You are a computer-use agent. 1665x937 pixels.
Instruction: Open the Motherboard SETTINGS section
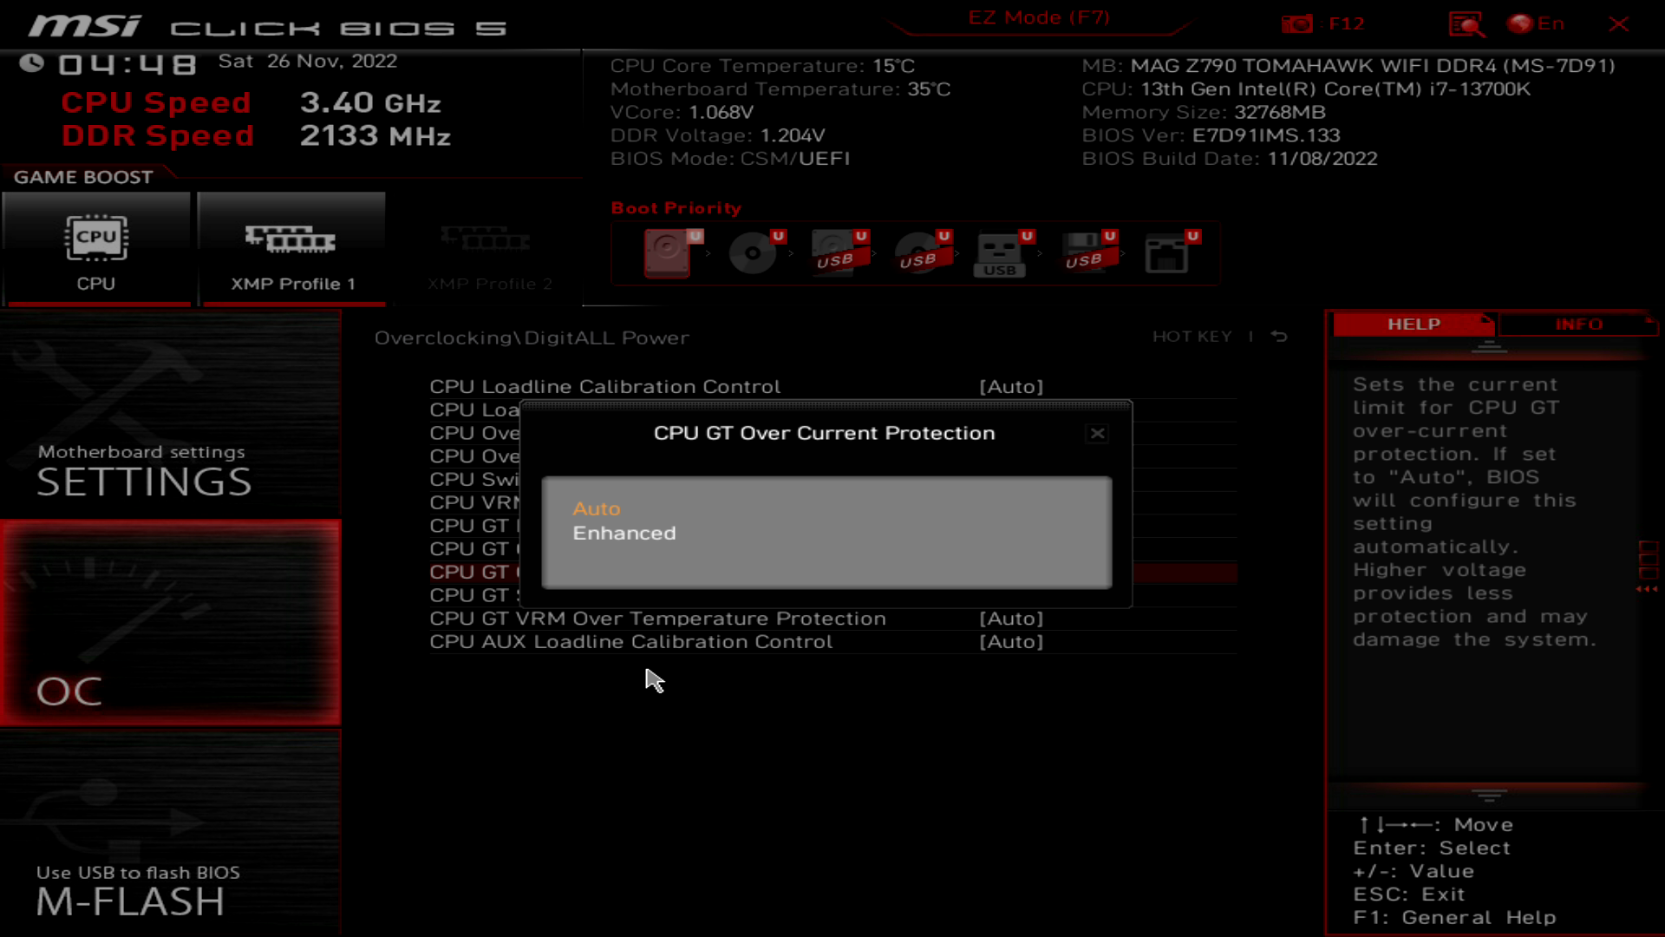pos(171,414)
